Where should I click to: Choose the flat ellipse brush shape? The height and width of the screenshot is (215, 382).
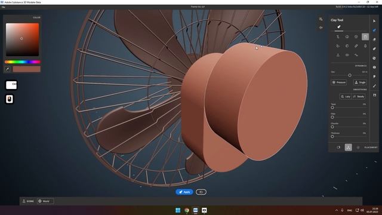(x=347, y=55)
